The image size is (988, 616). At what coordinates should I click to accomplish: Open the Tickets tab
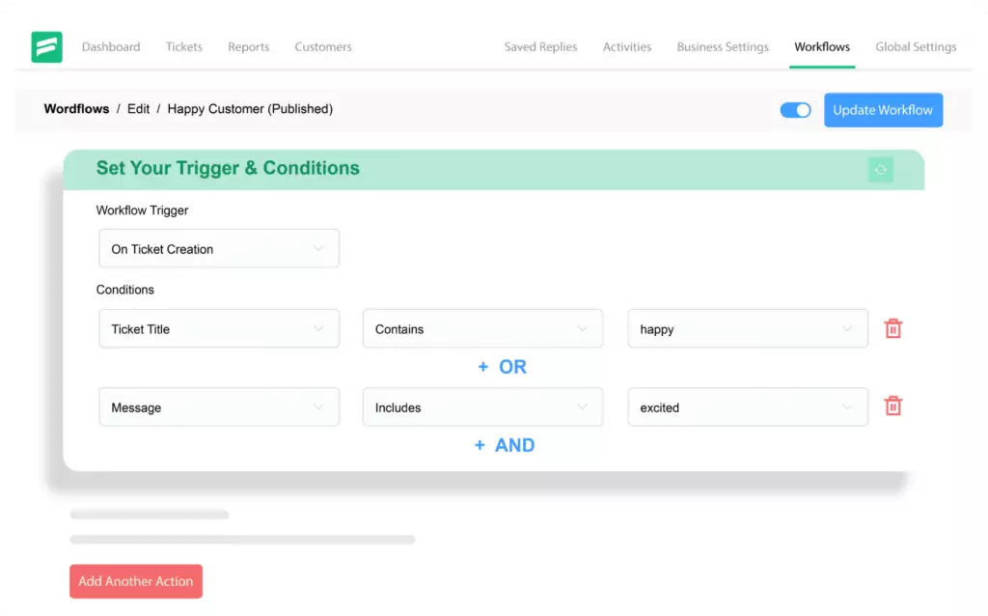(184, 46)
